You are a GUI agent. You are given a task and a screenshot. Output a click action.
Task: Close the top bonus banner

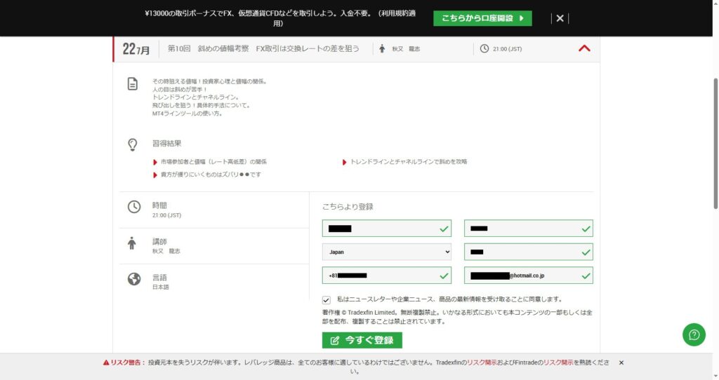[560, 18]
